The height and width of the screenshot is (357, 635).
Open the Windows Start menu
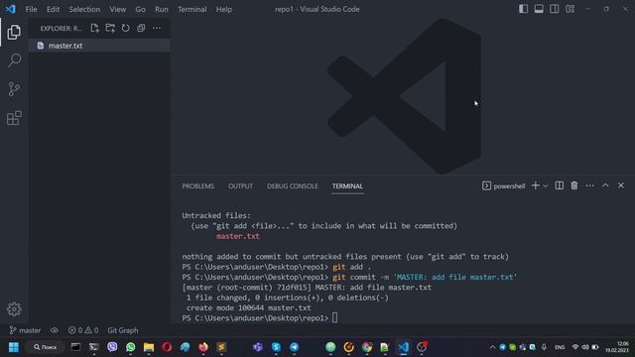(x=14, y=347)
